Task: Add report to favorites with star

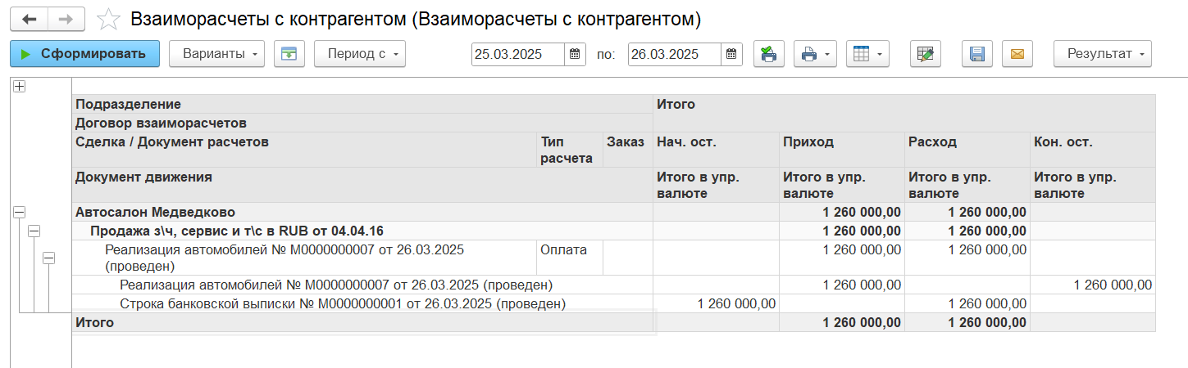Action: (x=108, y=19)
